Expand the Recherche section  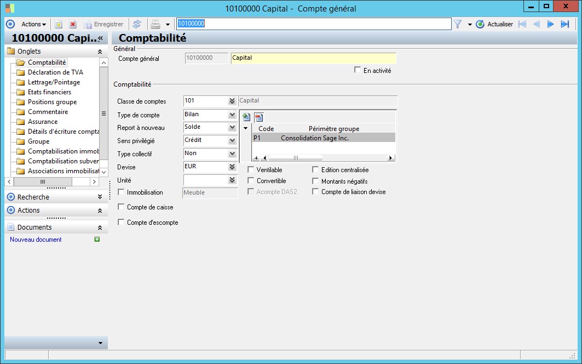100,197
